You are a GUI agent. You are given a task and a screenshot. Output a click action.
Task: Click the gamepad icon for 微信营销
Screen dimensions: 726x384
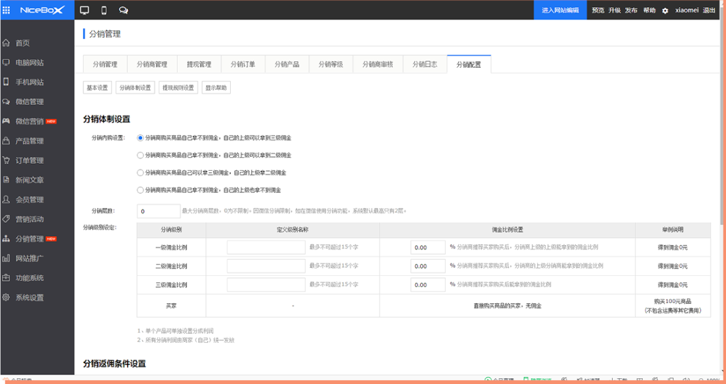[x=7, y=121]
